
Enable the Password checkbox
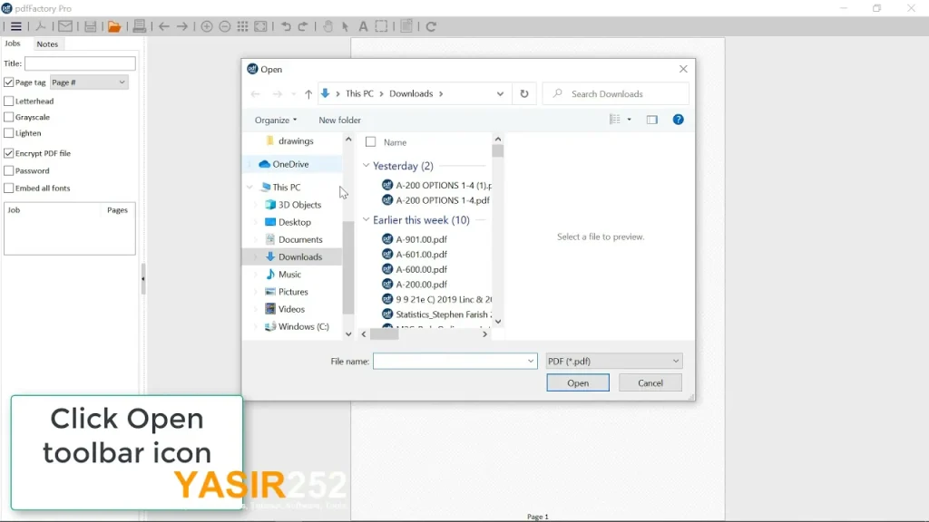click(9, 171)
